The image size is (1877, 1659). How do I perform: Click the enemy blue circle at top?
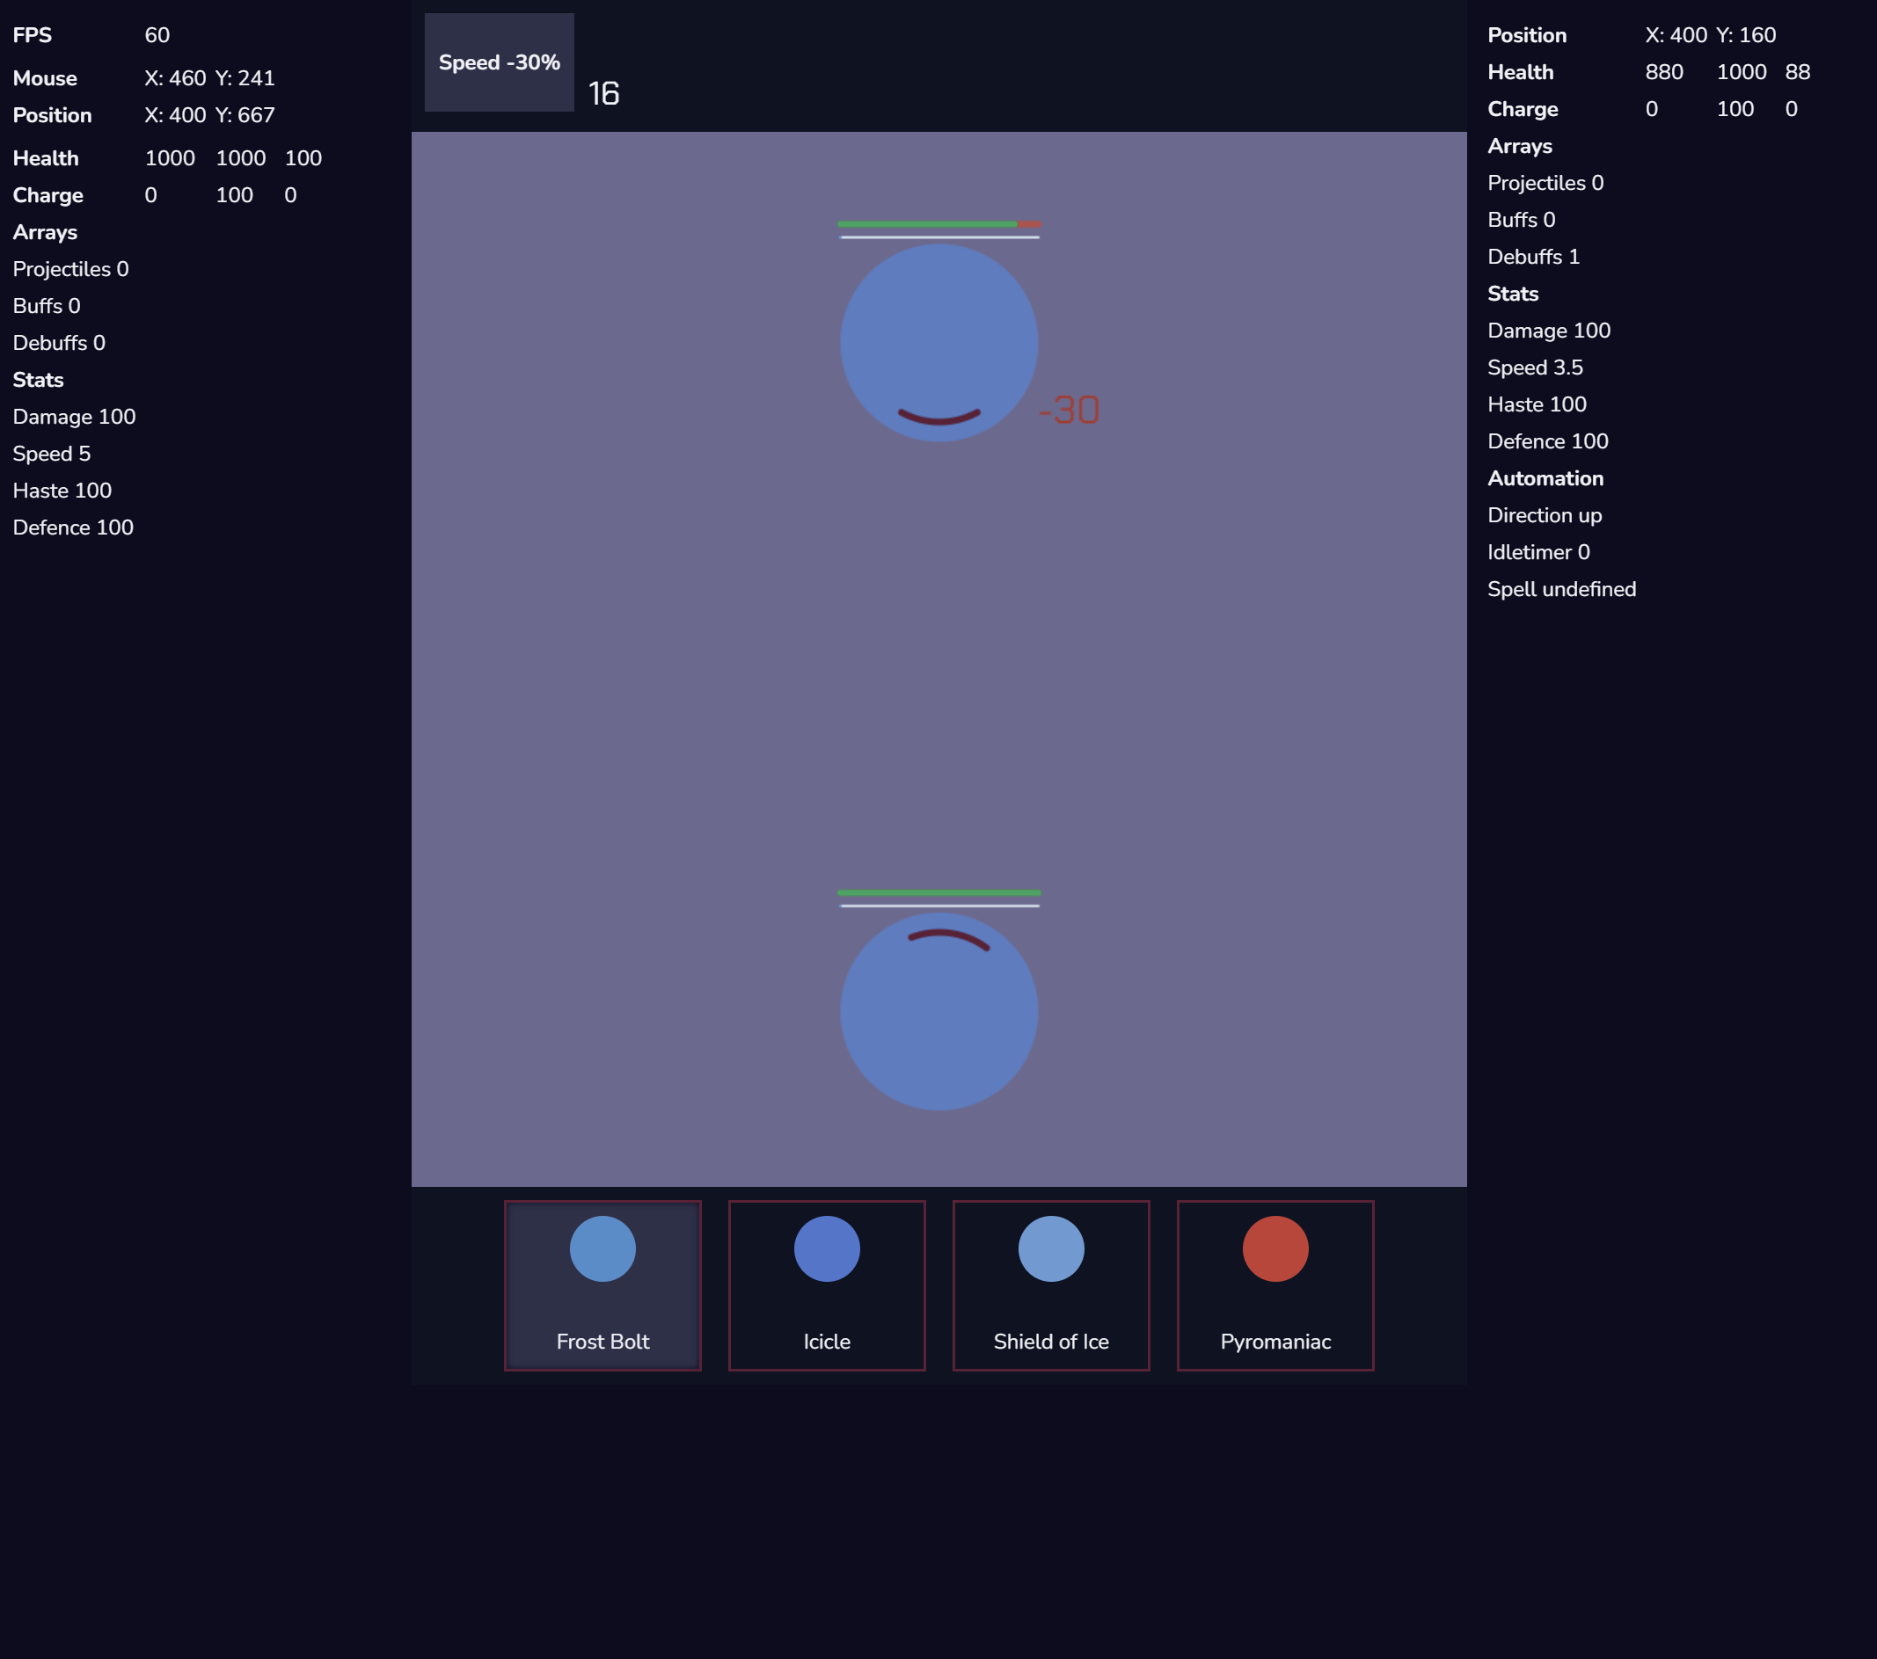938,343
